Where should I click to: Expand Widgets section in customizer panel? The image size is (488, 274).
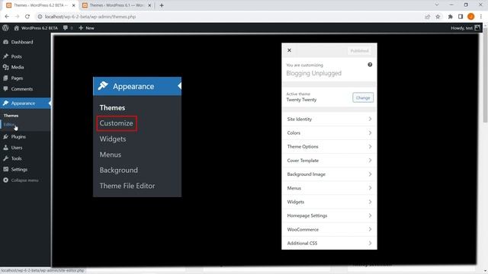click(x=329, y=202)
